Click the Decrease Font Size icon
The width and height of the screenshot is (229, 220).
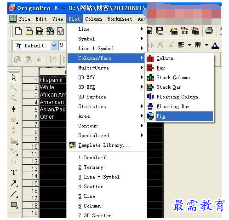(172, 45)
